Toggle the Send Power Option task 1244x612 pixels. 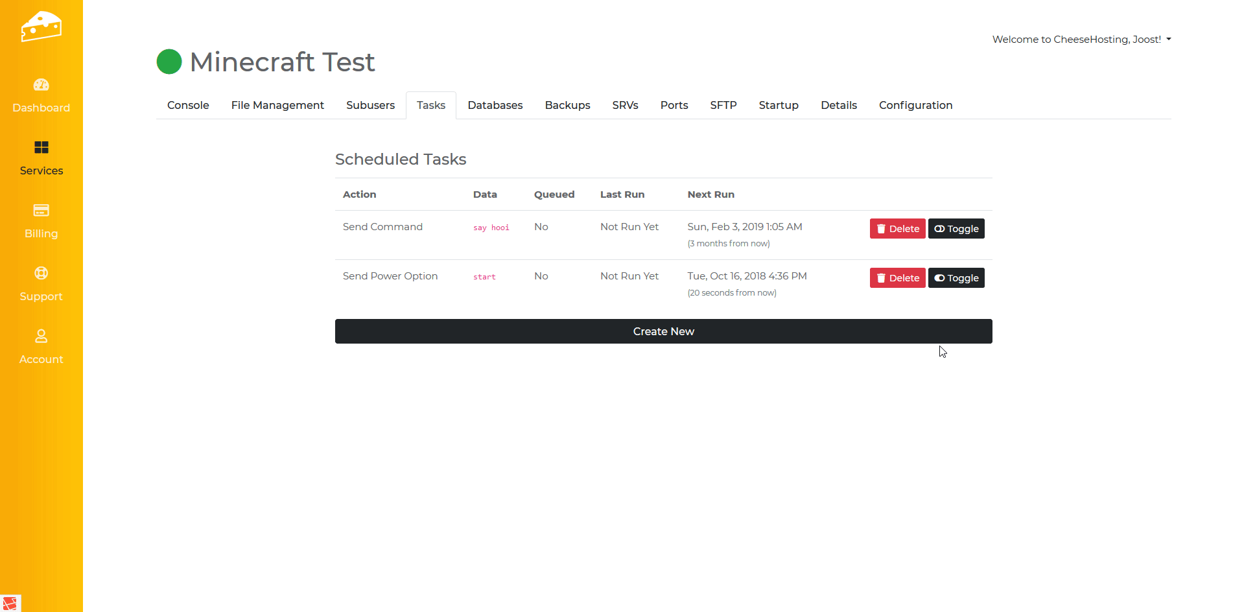click(x=956, y=278)
